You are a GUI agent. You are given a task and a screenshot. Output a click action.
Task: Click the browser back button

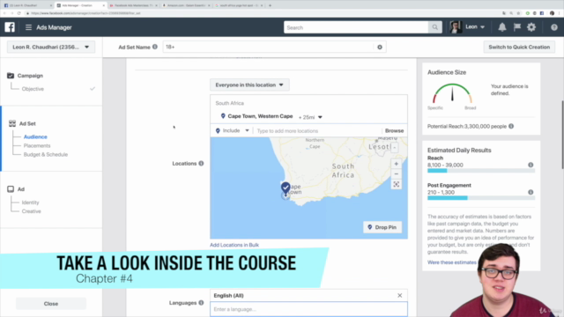pos(4,13)
